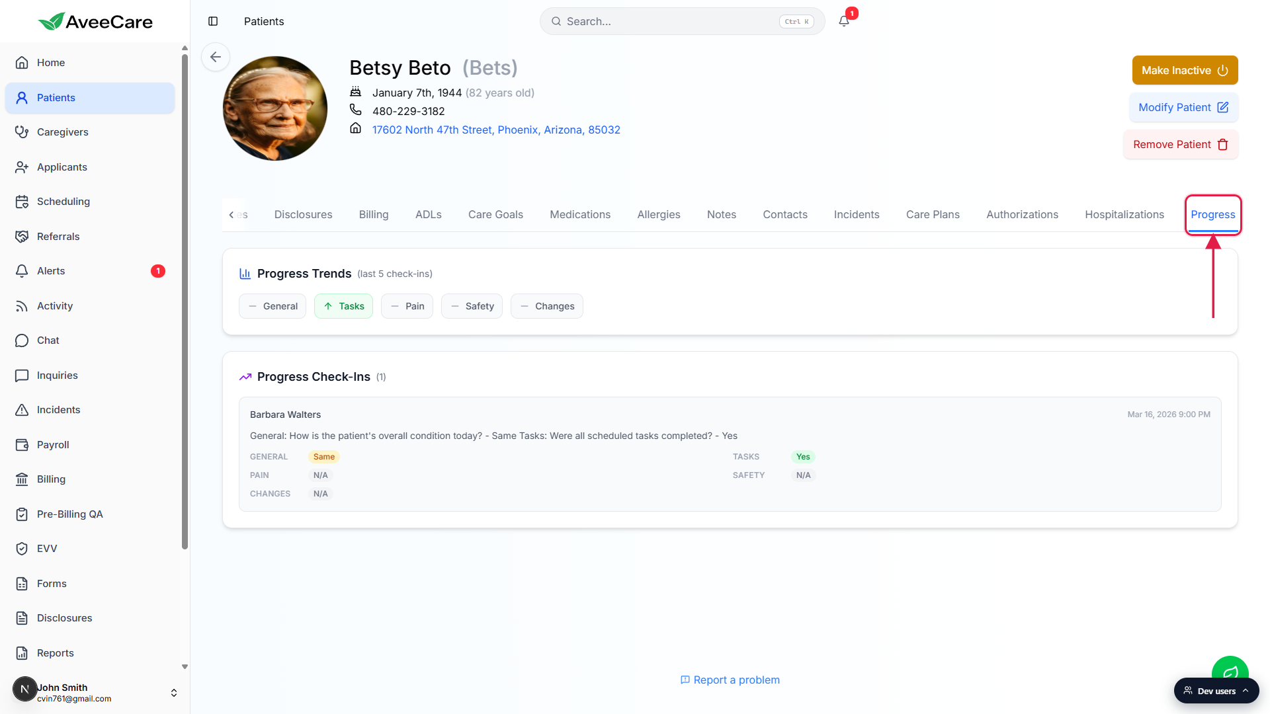Viewport: 1270px width, 714px height.
Task: Open the Contacts tab
Action: coord(785,214)
